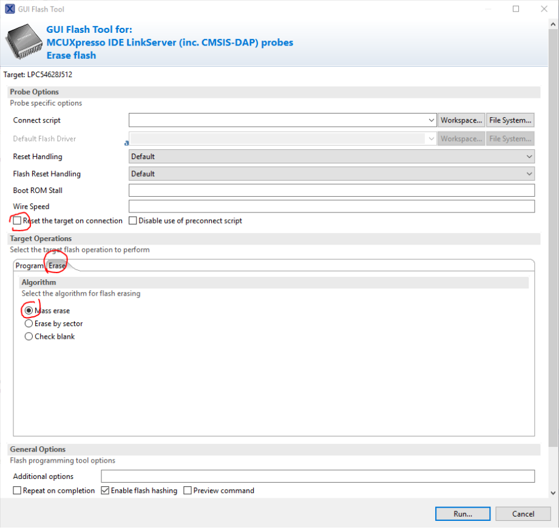559x530 pixels.
Task: Choose Erase by sector
Action: tap(29, 324)
